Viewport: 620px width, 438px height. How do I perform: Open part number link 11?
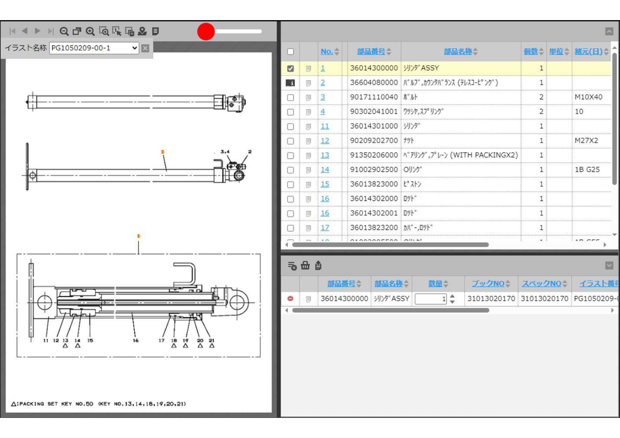pos(325,126)
